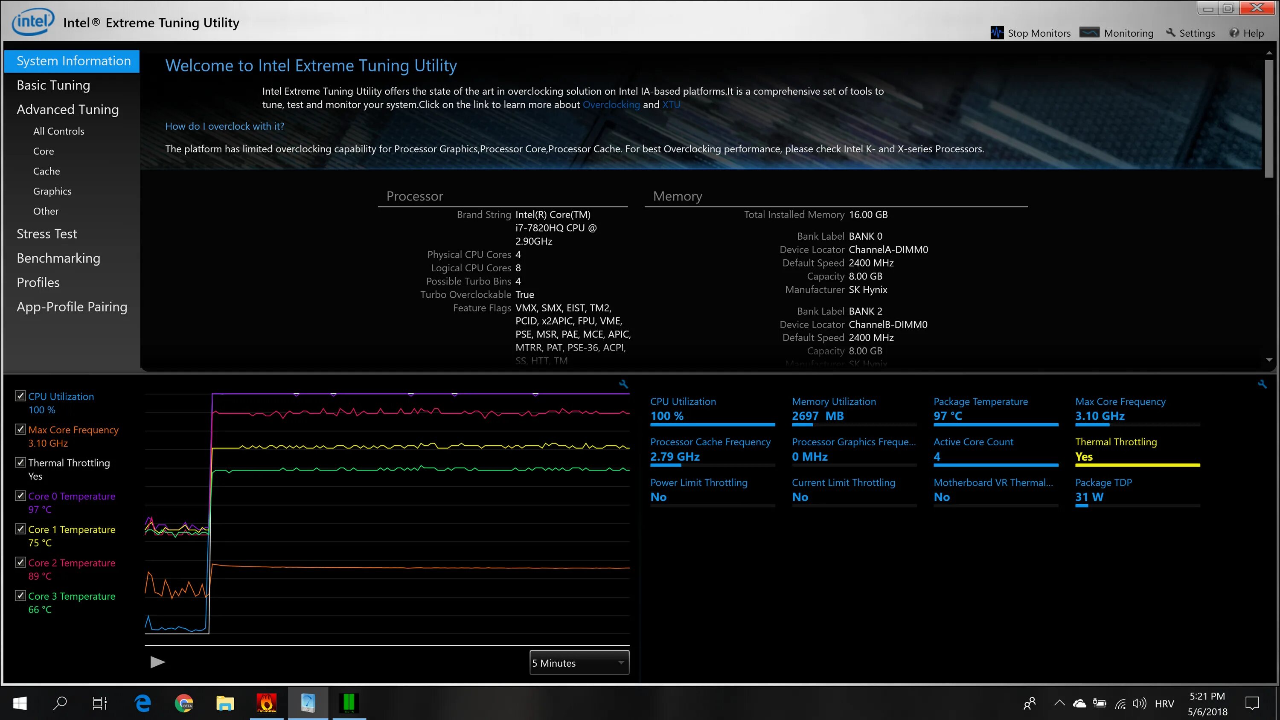Open Chrome Beta from the taskbar

(184, 703)
